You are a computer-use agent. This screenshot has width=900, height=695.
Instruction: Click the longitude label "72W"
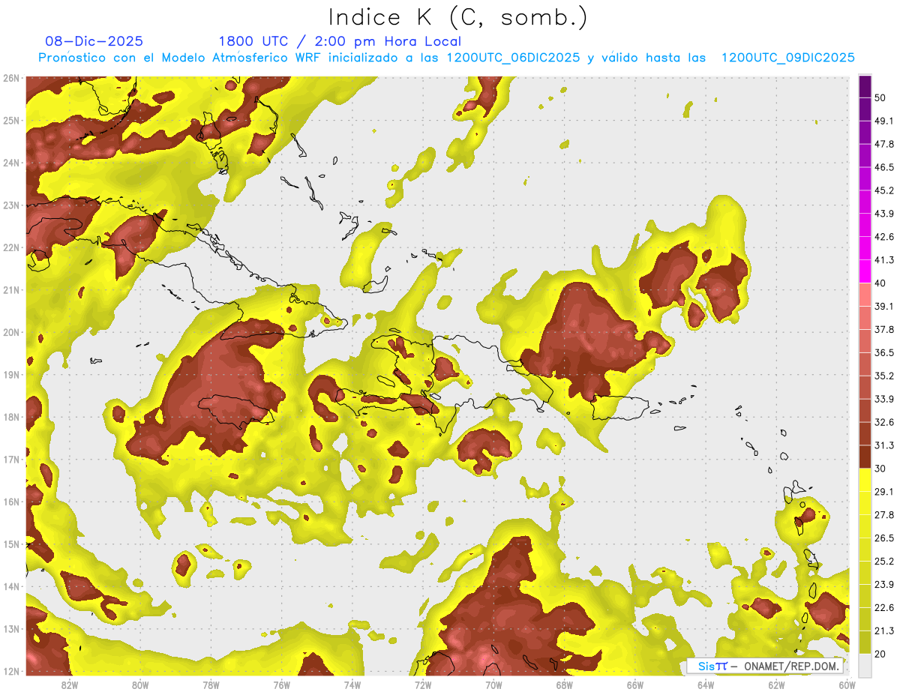coord(423,685)
